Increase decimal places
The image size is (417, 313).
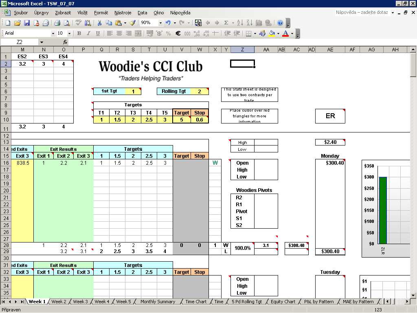click(x=197, y=33)
